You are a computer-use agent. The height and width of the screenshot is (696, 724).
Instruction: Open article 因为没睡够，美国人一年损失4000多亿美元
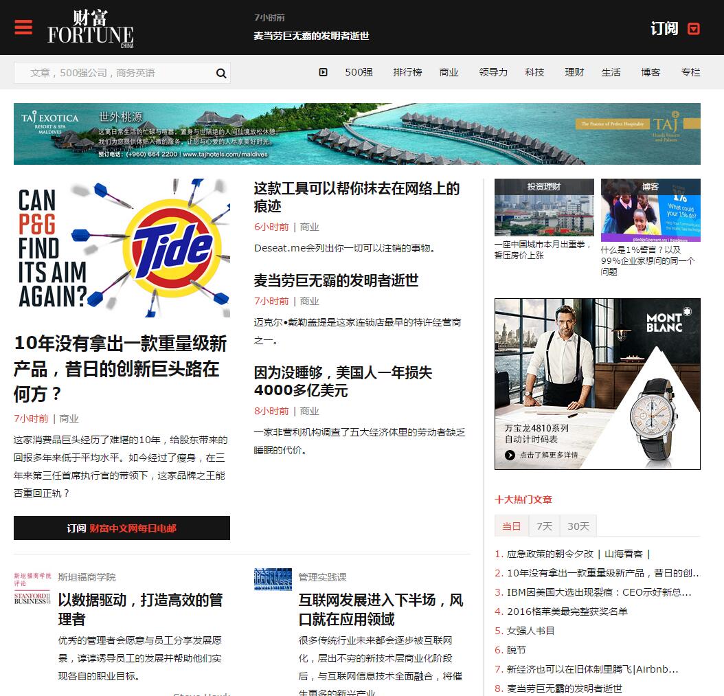343,381
